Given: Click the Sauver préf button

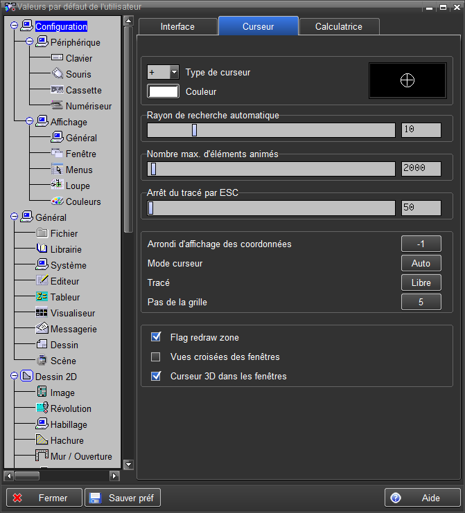Looking at the screenshot, I should point(122,498).
